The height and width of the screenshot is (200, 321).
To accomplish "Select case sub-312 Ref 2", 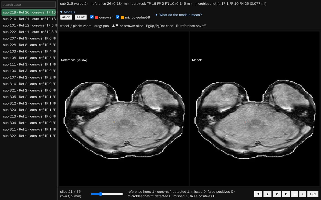I will point(29,103).
